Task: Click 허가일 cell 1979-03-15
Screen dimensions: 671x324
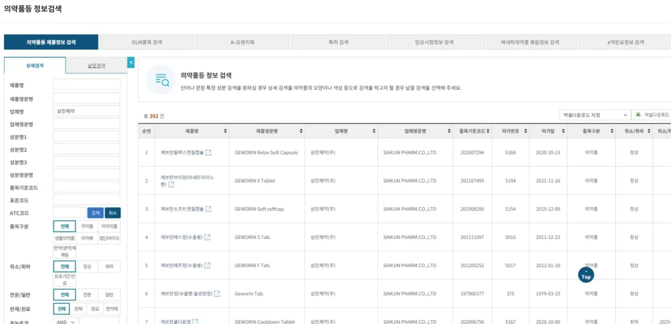Action: click(548, 294)
